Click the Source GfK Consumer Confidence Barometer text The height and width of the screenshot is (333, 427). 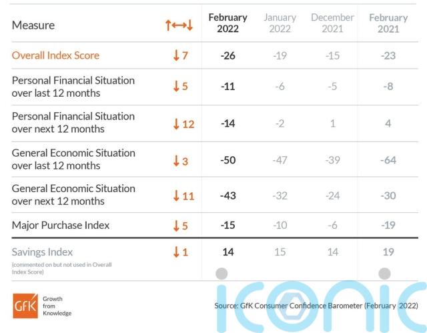coord(316,306)
